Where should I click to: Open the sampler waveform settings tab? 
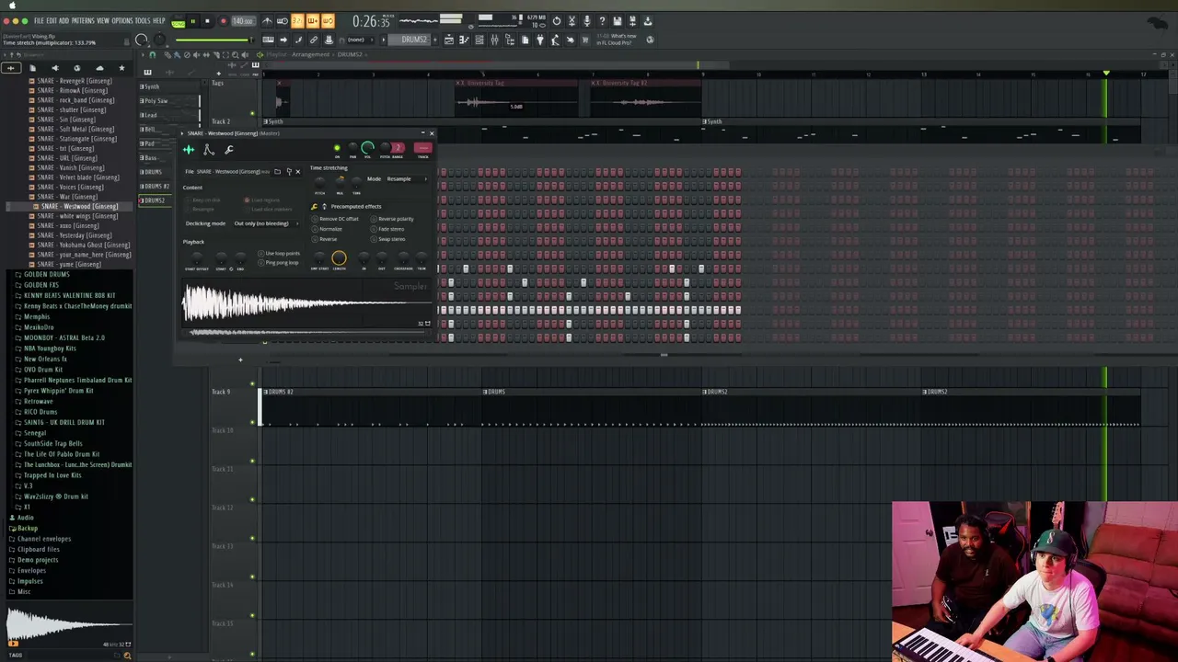pyautogui.click(x=189, y=150)
